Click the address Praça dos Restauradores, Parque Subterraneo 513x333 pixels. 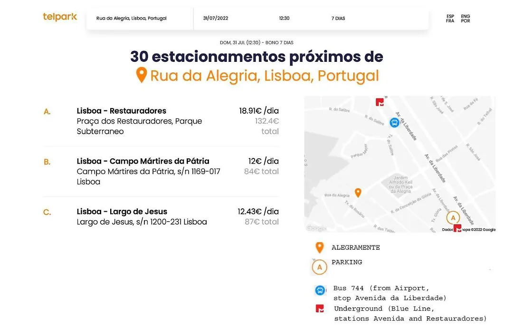tap(139, 126)
